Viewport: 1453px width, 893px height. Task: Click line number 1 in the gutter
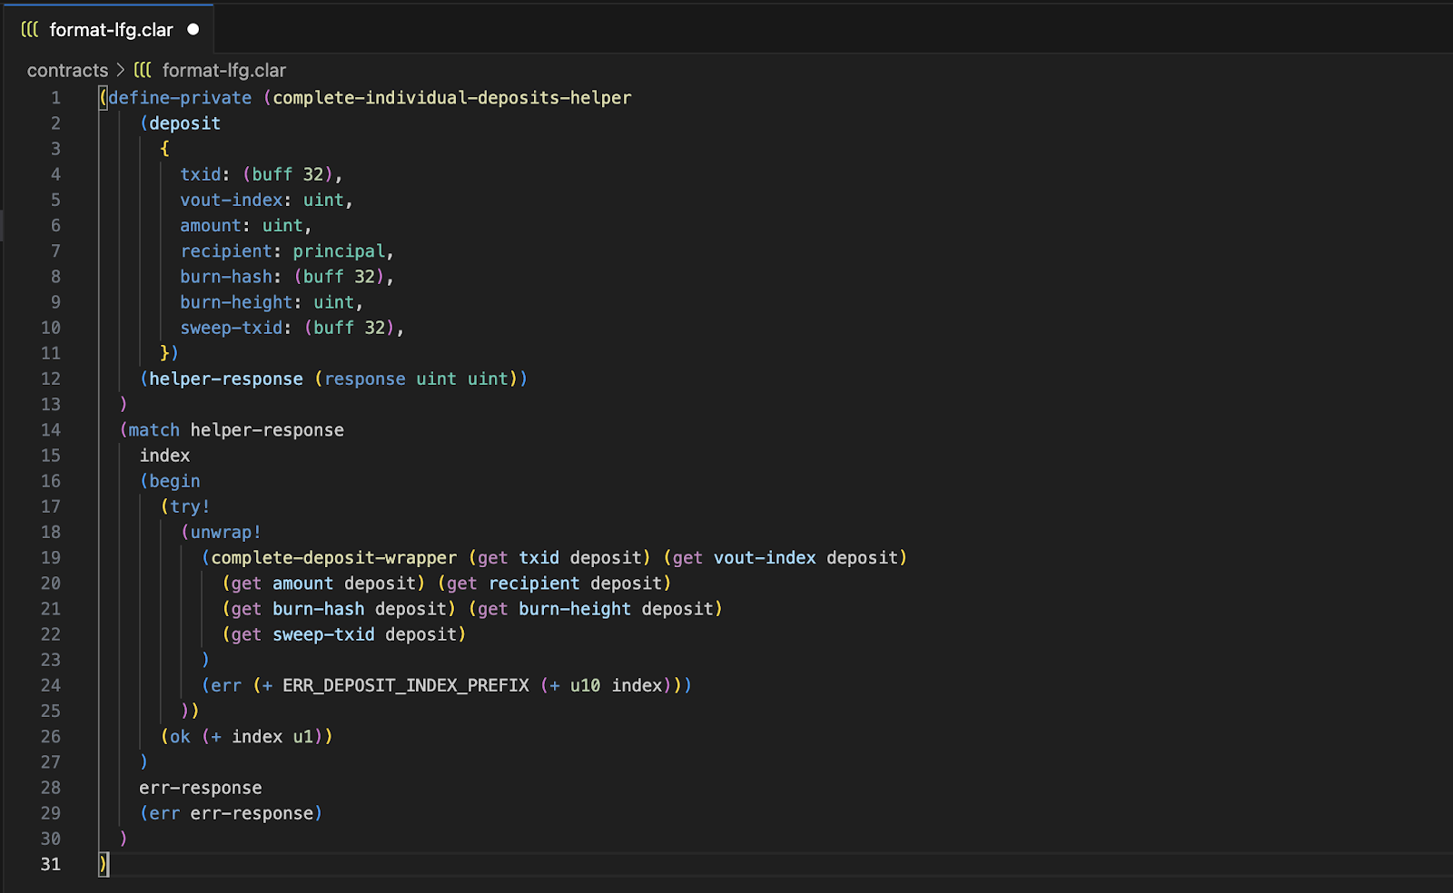55,98
